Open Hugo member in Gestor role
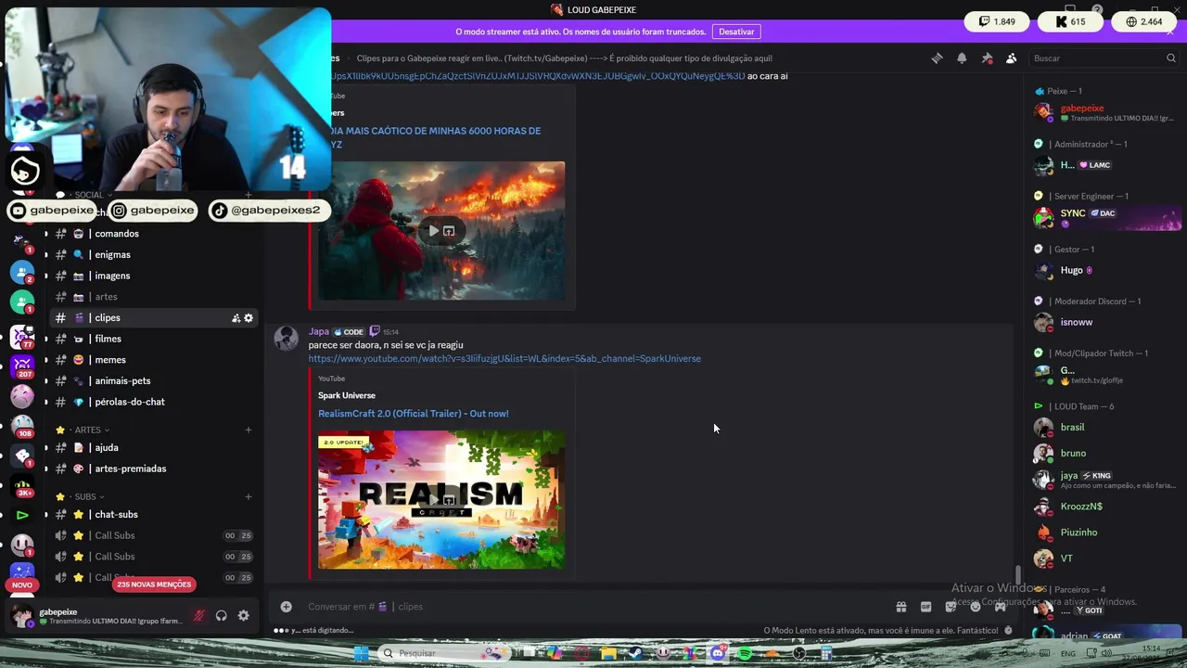The width and height of the screenshot is (1187, 668). point(1107,270)
